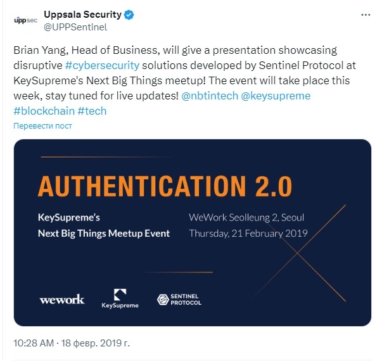Click the Перевести пост translate link
The width and height of the screenshot is (382, 361).
(x=42, y=125)
